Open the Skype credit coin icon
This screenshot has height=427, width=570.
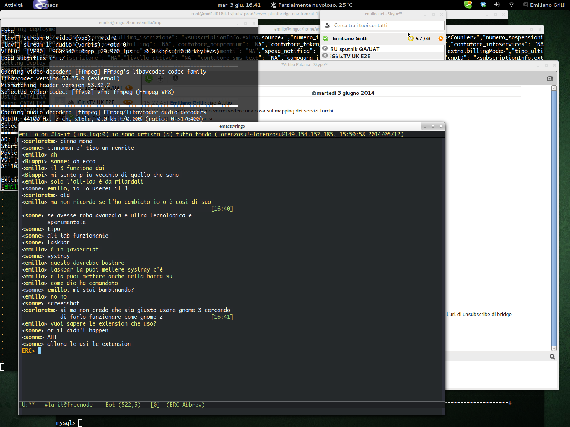[x=411, y=38]
